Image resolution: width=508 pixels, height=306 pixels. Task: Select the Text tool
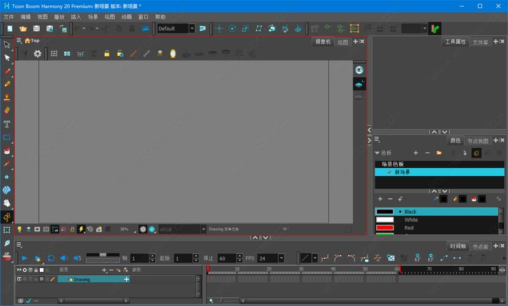coord(7,124)
